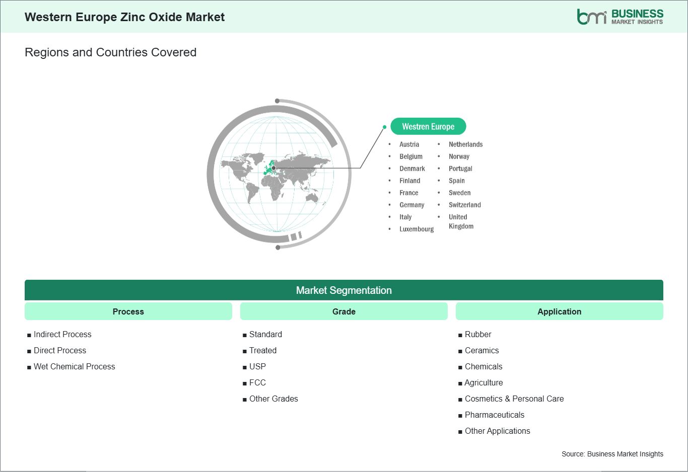The width and height of the screenshot is (688, 472).
Task: Click 'Luxembourg' in the country list
Action: pyautogui.click(x=417, y=229)
